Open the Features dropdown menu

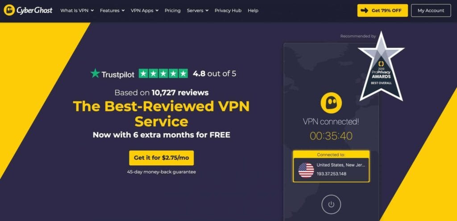pyautogui.click(x=112, y=10)
